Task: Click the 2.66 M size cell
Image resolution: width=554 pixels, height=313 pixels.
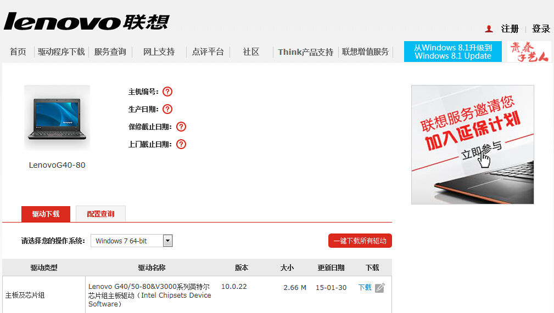Action: pos(295,288)
